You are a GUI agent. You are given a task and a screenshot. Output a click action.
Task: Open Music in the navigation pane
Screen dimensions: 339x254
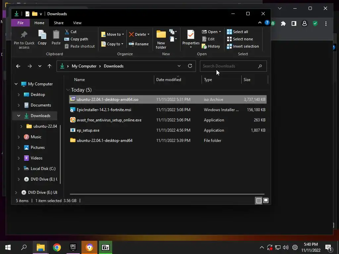36,137
